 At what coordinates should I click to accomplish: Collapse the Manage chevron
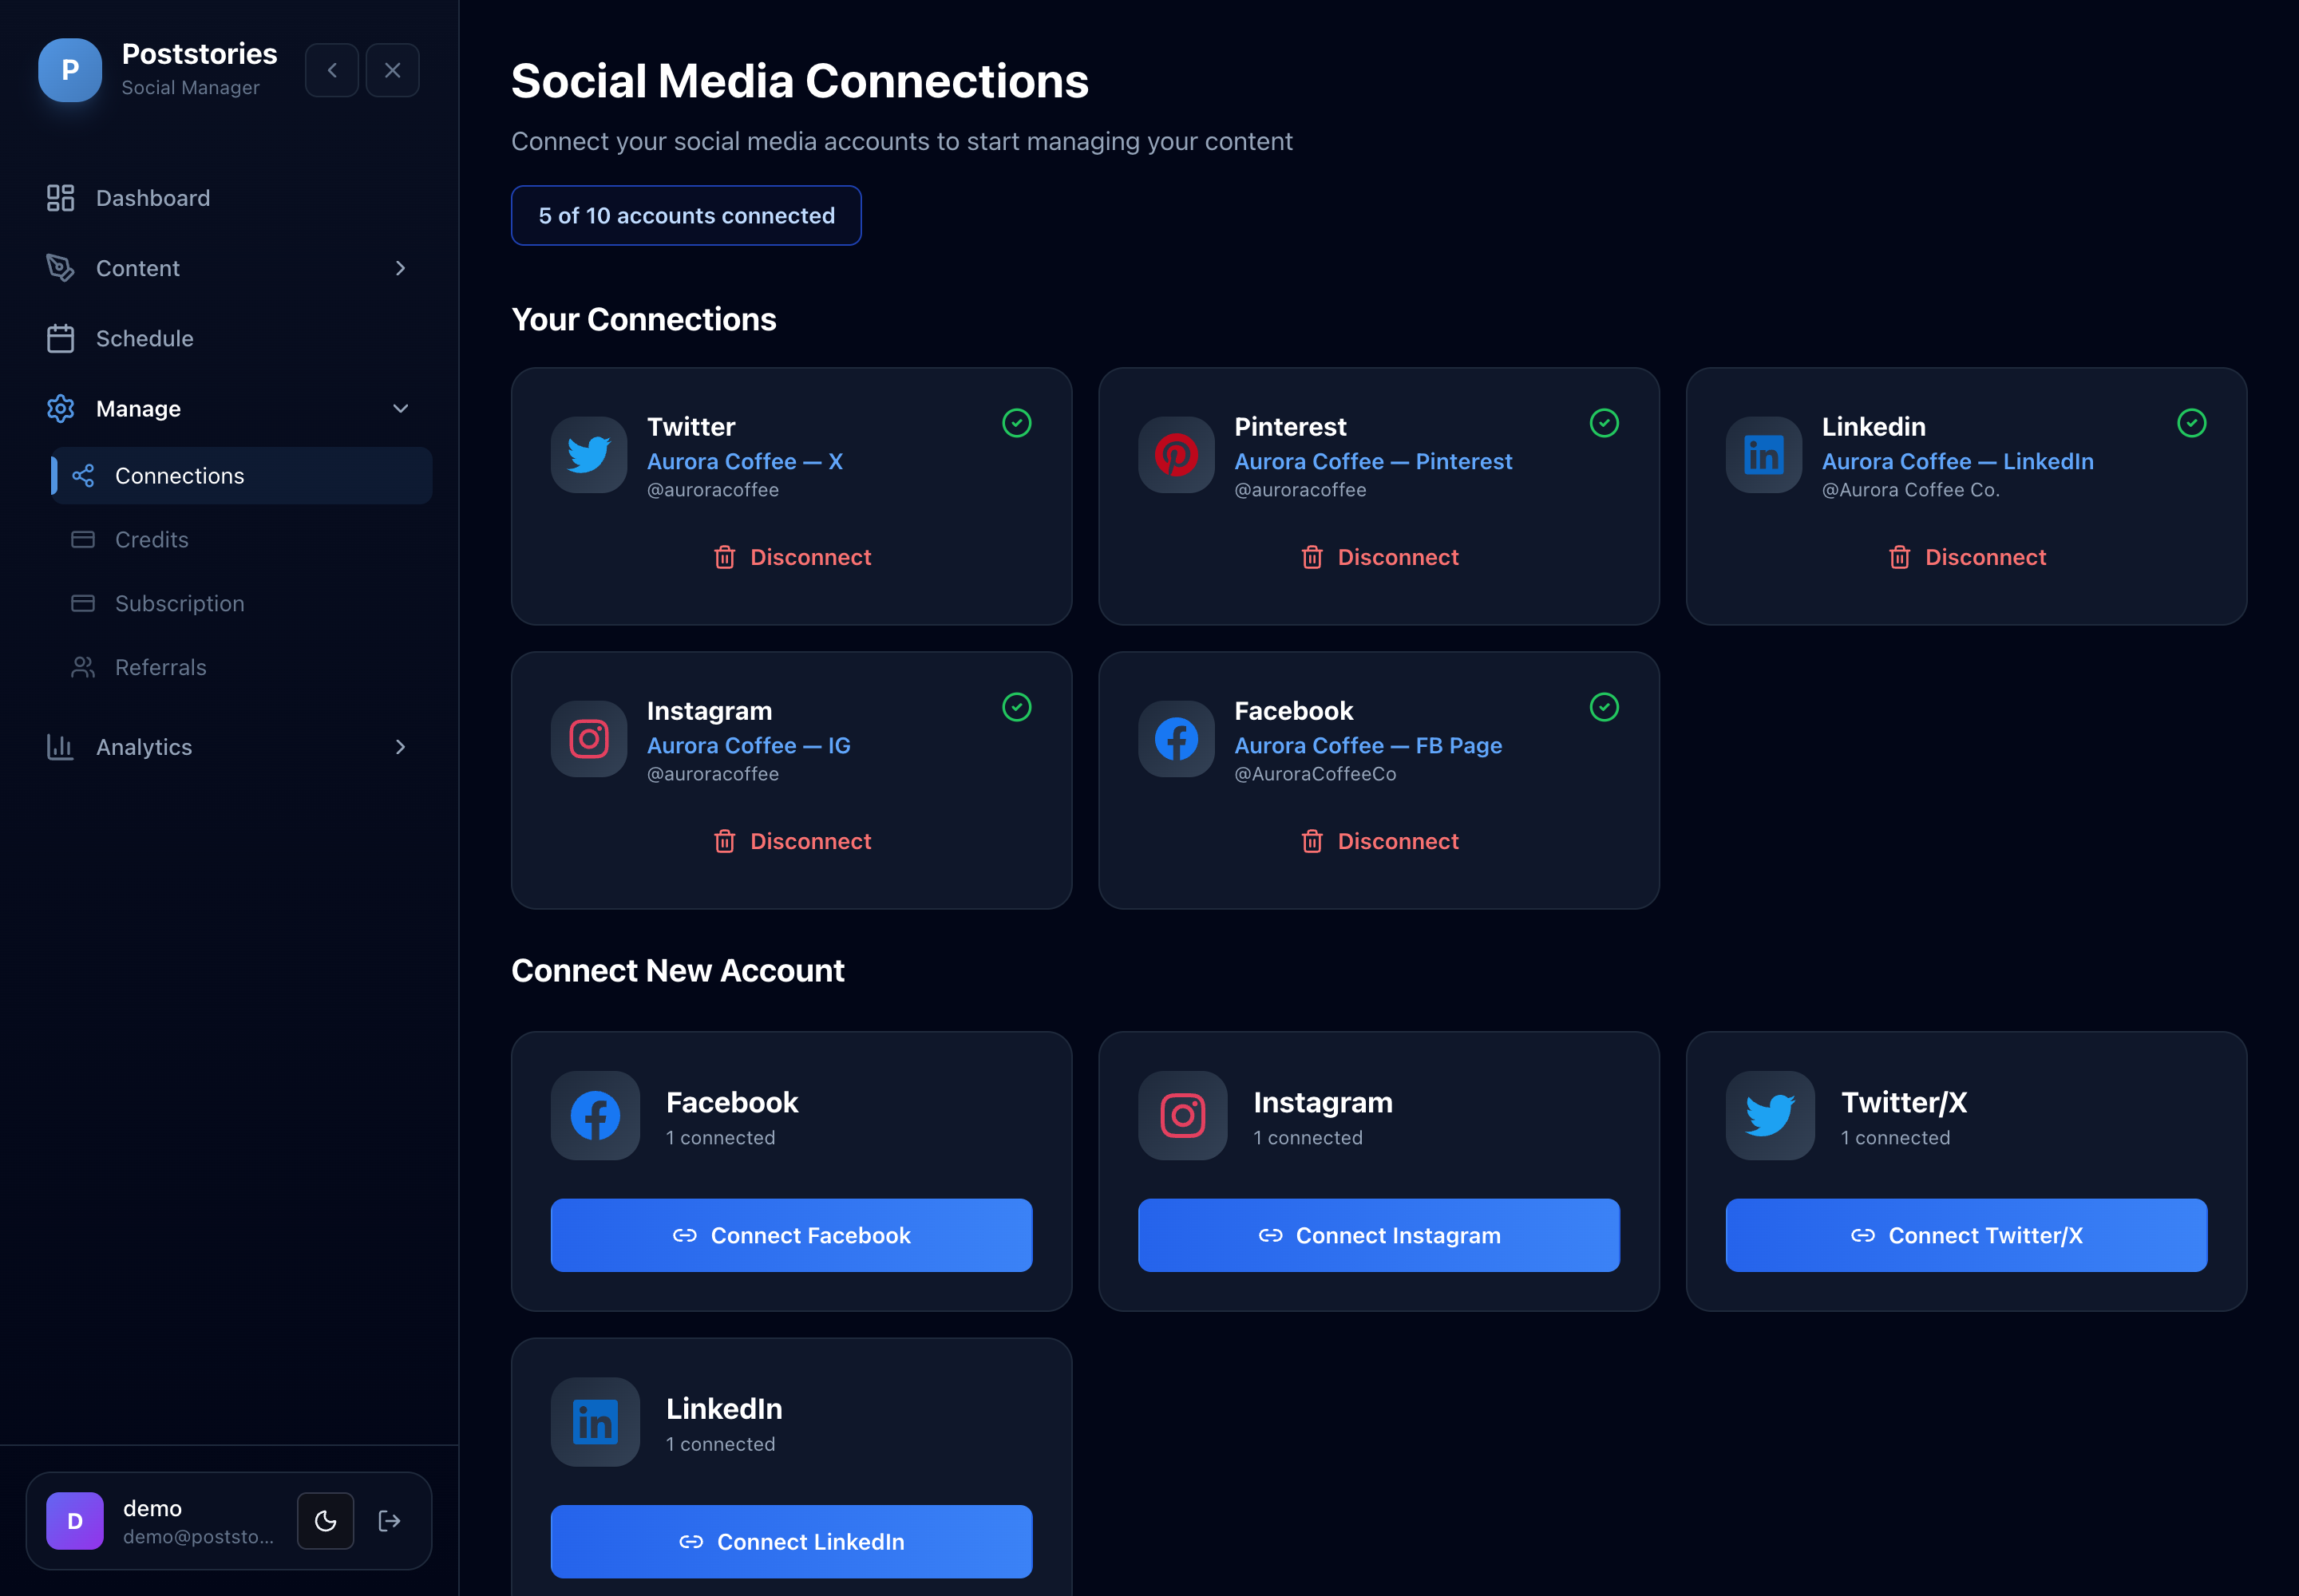tap(400, 408)
